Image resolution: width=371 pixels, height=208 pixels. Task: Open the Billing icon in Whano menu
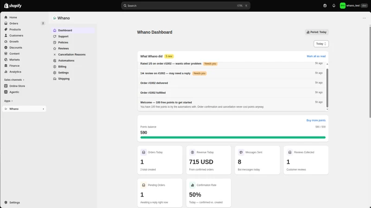coord(55,67)
